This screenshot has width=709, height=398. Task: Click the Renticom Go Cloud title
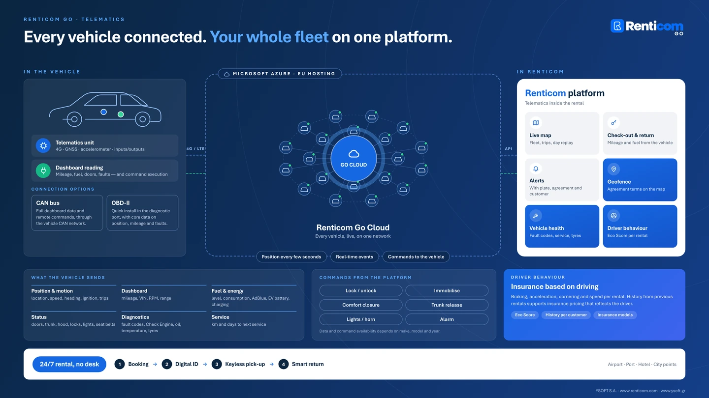(353, 227)
